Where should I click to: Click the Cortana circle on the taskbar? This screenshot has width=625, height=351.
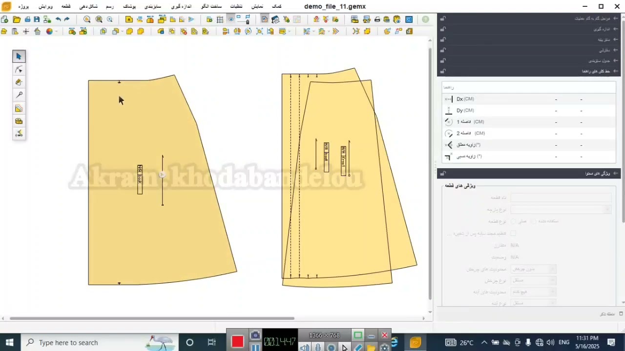click(190, 342)
